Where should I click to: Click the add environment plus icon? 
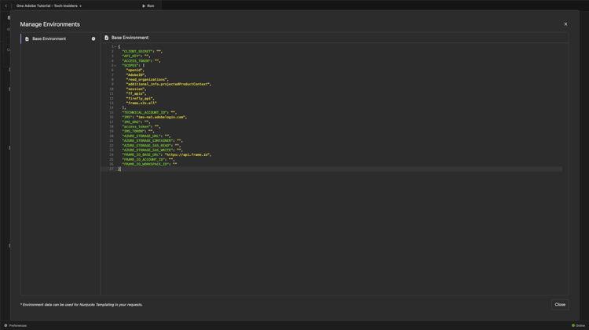click(x=93, y=38)
